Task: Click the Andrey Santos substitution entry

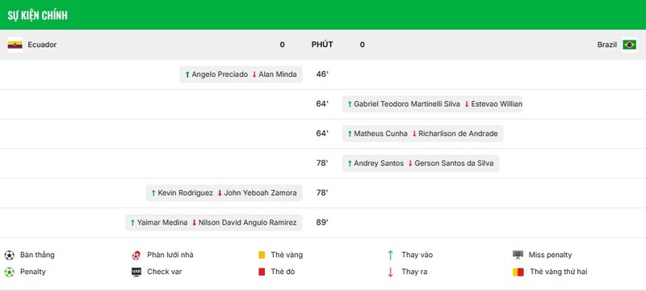Action: 421,163
